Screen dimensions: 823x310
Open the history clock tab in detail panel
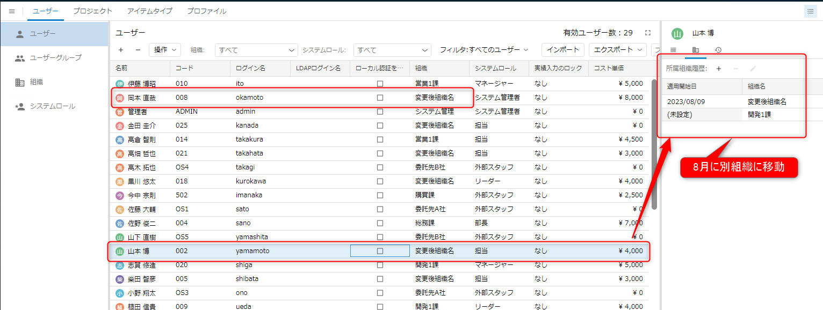pyautogui.click(x=718, y=50)
